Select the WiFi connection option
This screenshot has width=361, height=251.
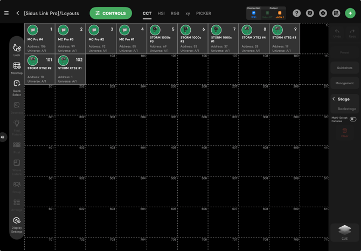(x=254, y=14)
